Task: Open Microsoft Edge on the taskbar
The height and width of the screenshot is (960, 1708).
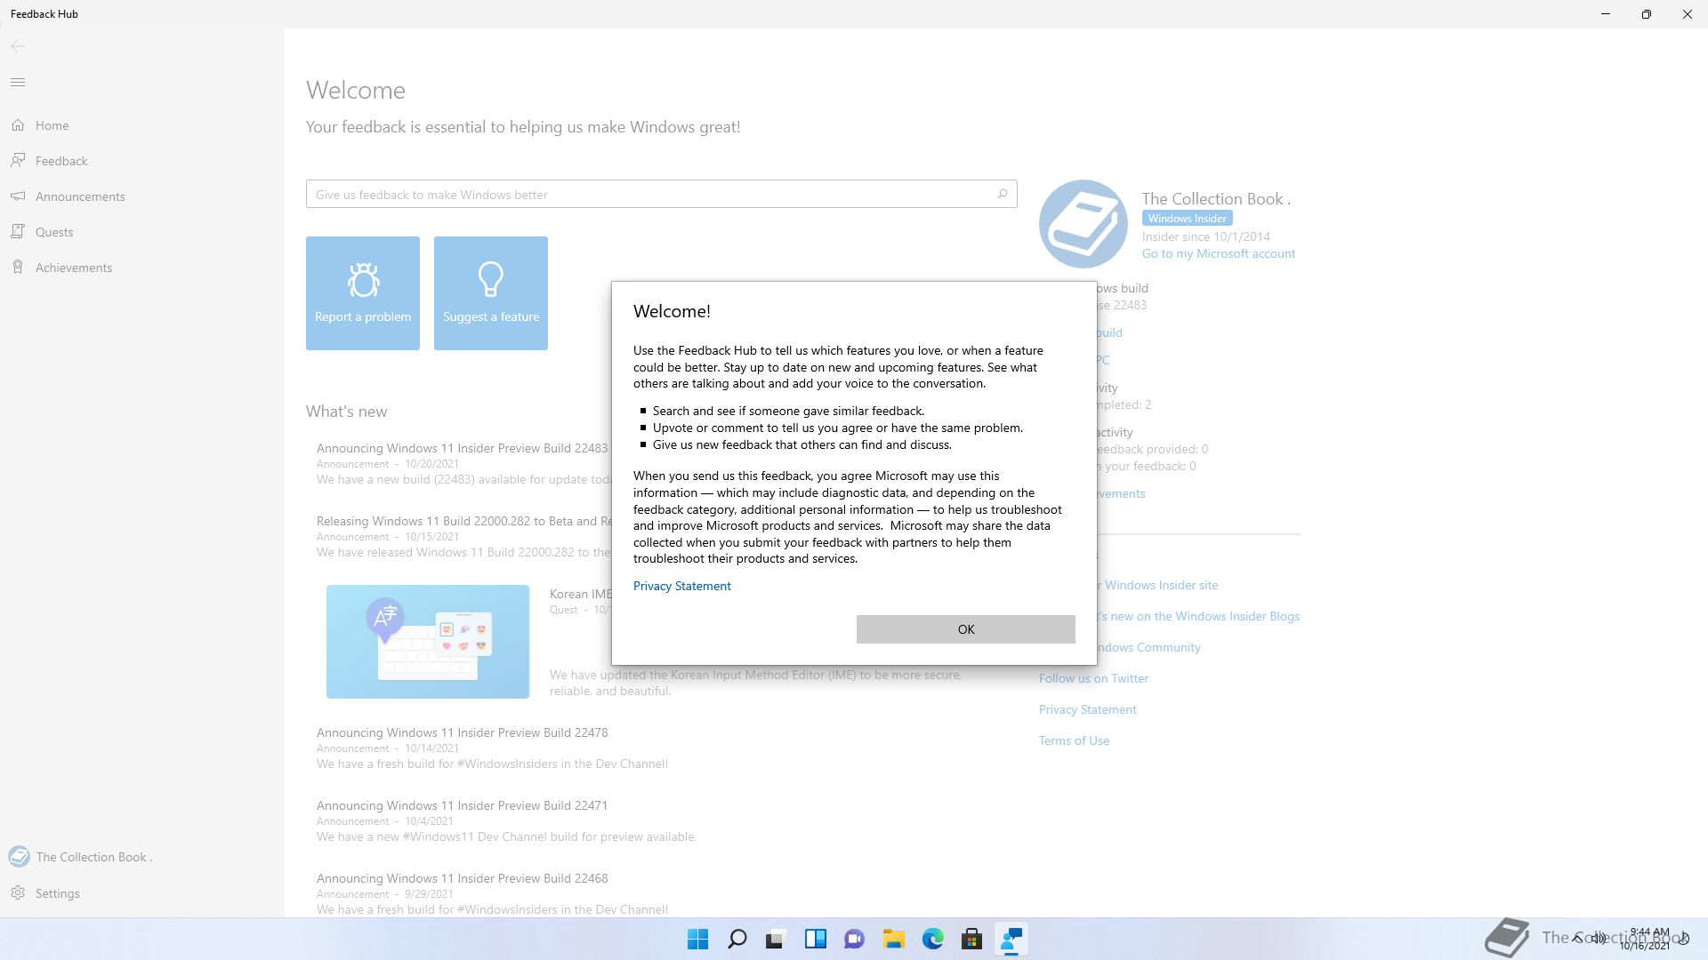Action: pyautogui.click(x=933, y=939)
